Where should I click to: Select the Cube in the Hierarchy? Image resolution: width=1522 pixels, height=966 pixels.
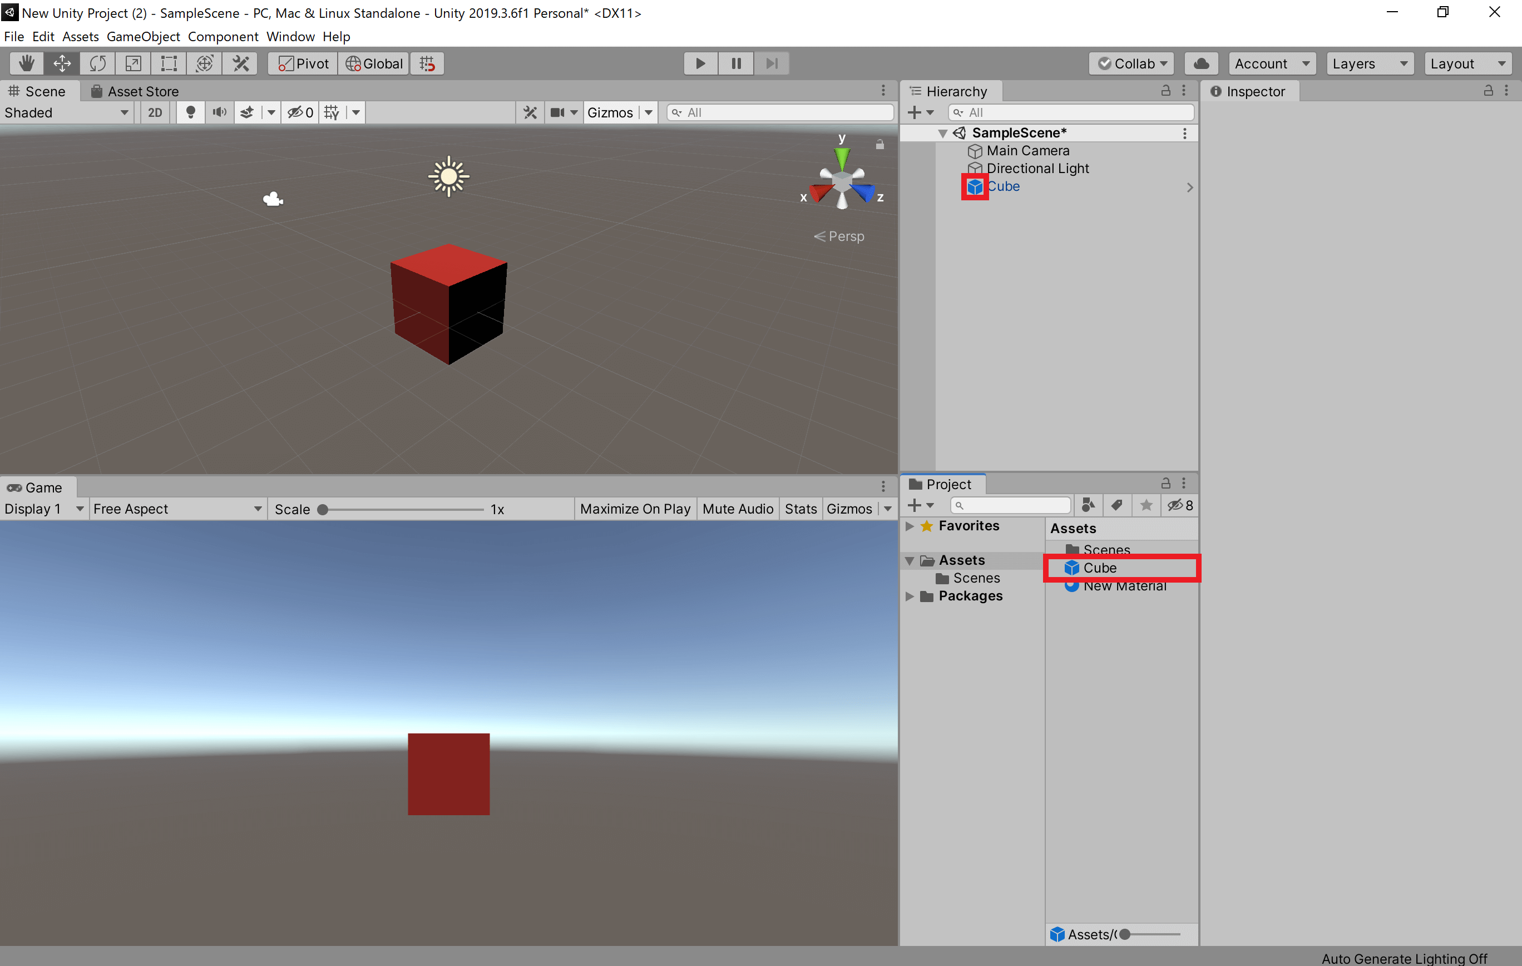[1004, 186]
